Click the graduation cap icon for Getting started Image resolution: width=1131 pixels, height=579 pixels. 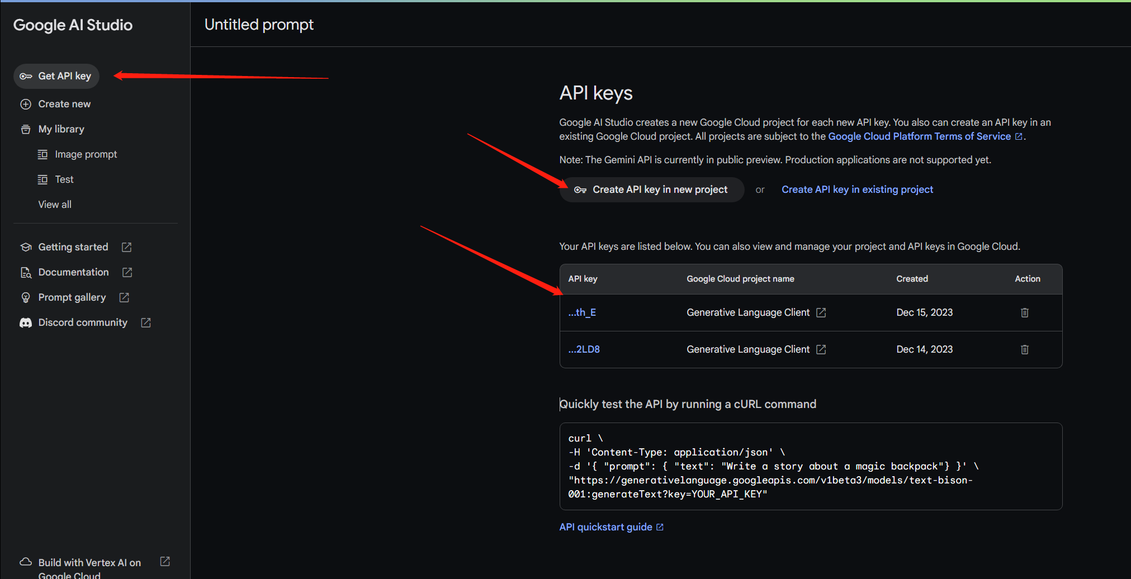[26, 247]
